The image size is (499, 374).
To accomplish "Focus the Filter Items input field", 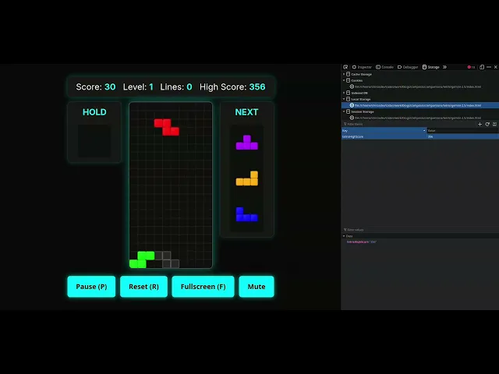I will point(409,124).
